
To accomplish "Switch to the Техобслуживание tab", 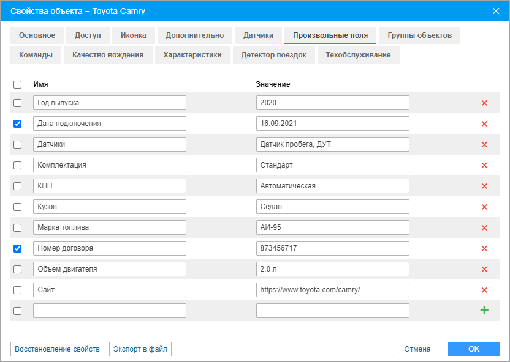I will tap(359, 55).
